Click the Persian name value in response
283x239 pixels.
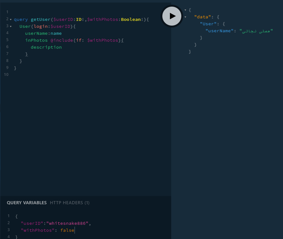(x=256, y=31)
